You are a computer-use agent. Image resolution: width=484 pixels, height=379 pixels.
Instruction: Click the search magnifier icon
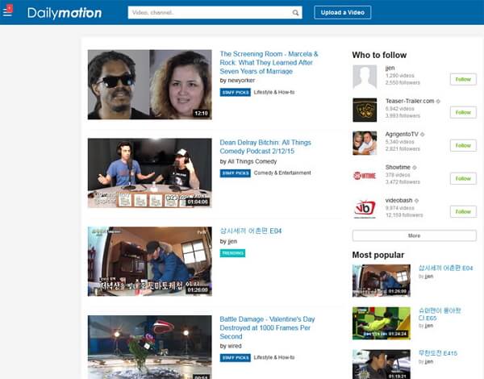[295, 13]
